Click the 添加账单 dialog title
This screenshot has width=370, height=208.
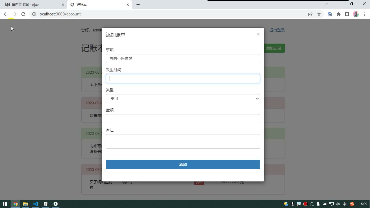[116, 35]
